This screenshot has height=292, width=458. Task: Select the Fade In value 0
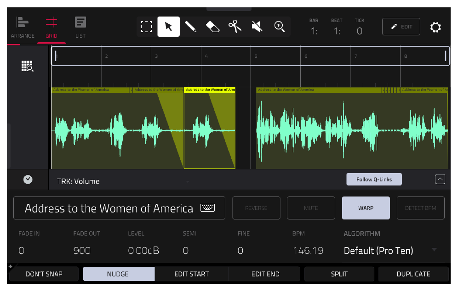(x=21, y=251)
